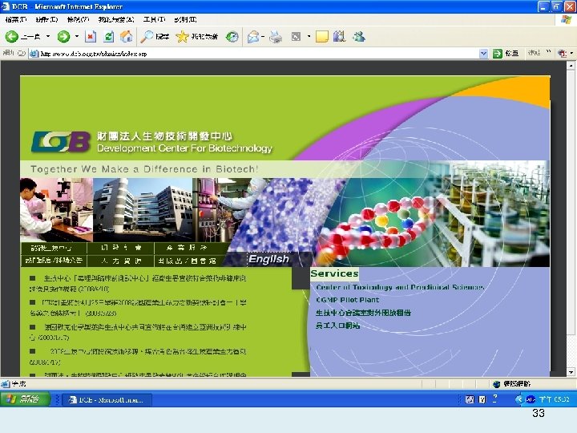Viewport: 577px width, 433px height.
Task: Open the 編輯(E) Edit menu
Action: [46, 19]
